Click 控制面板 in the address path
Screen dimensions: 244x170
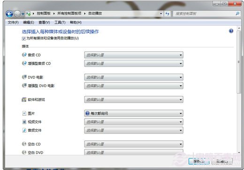[x=44, y=14]
